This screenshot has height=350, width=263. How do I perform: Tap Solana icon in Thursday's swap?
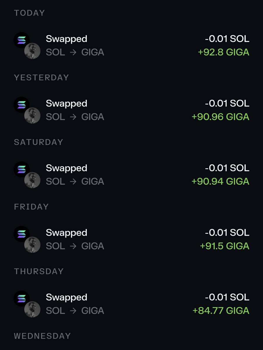(22, 299)
